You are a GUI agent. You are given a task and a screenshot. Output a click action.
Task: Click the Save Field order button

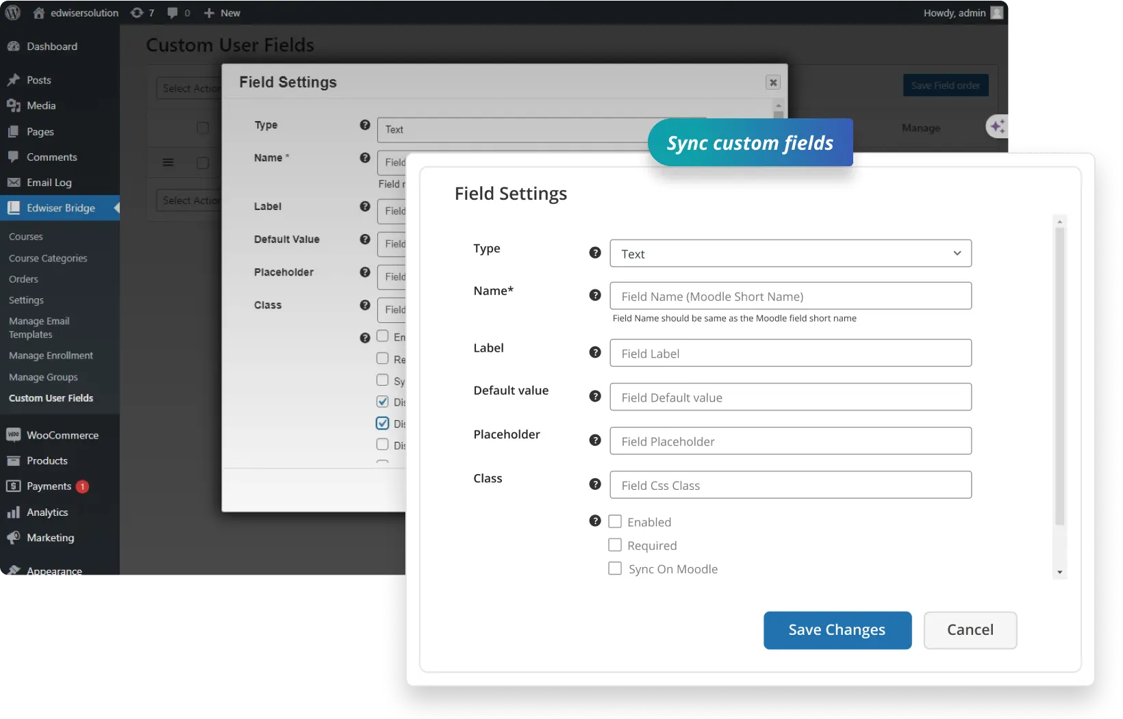(x=945, y=85)
